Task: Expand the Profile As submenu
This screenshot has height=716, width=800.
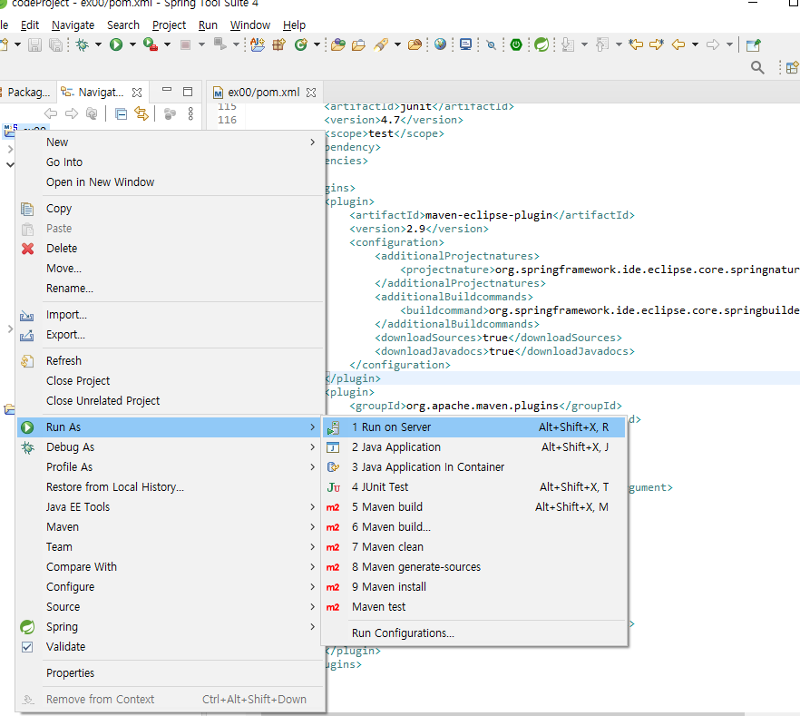Action: pos(313,467)
